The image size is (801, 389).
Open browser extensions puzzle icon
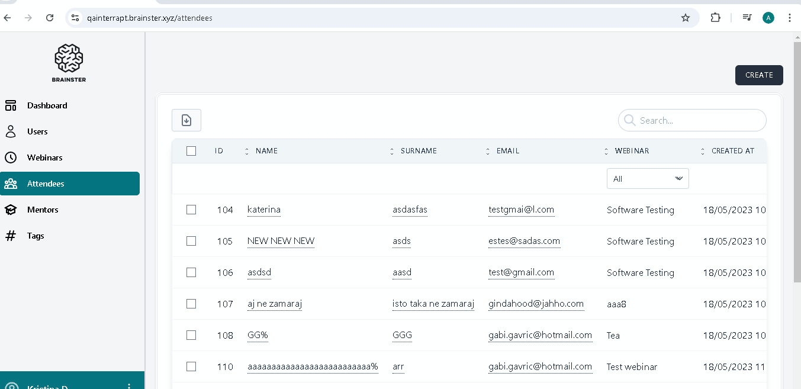pyautogui.click(x=715, y=18)
